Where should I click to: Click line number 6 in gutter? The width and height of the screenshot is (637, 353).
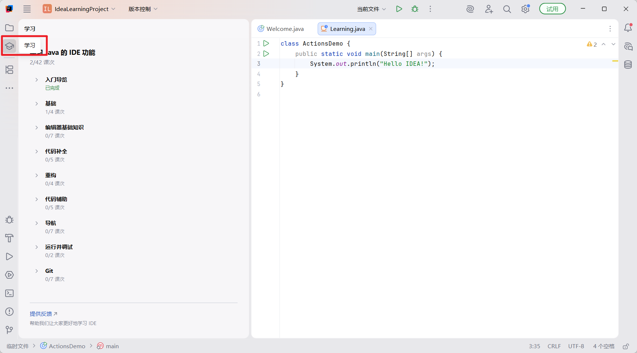[x=259, y=95]
